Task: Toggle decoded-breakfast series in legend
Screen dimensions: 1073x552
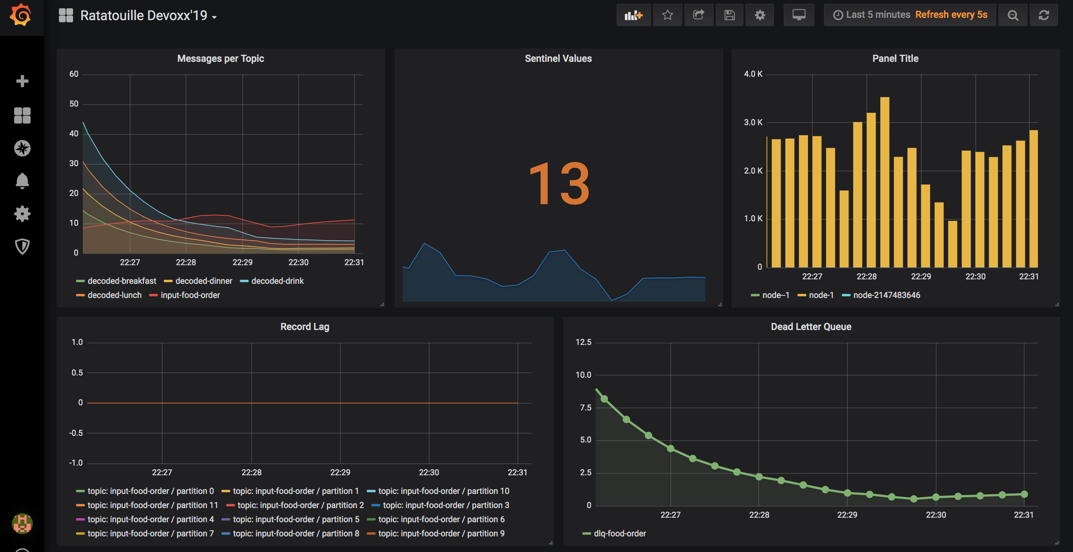Action: (x=122, y=281)
